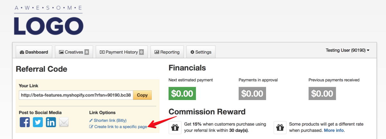This screenshot has height=139, width=386.
Task: Click the Payment History count badge
Action: 142,52
